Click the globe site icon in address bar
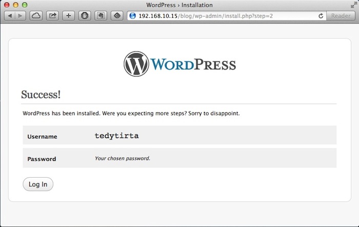The image size is (359, 227). 133,16
